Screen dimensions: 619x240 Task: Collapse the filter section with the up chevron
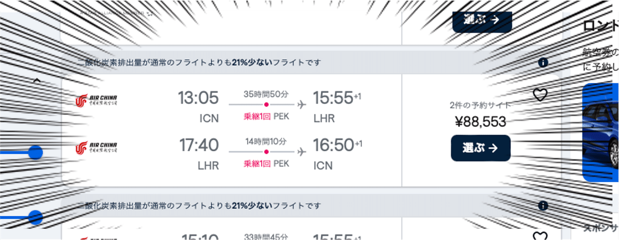pos(37,81)
